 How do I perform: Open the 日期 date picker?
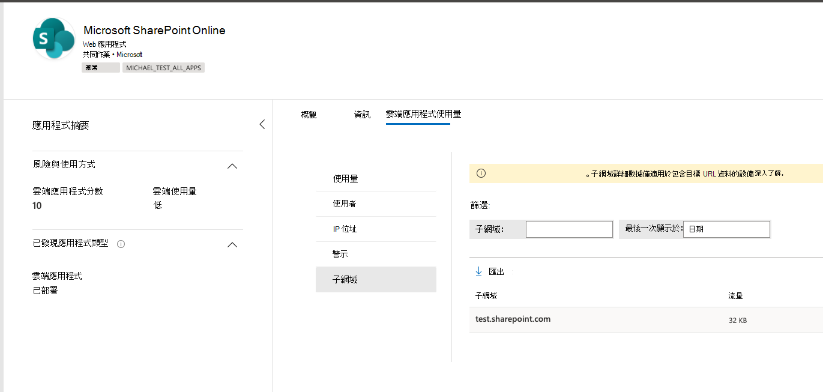[726, 229]
